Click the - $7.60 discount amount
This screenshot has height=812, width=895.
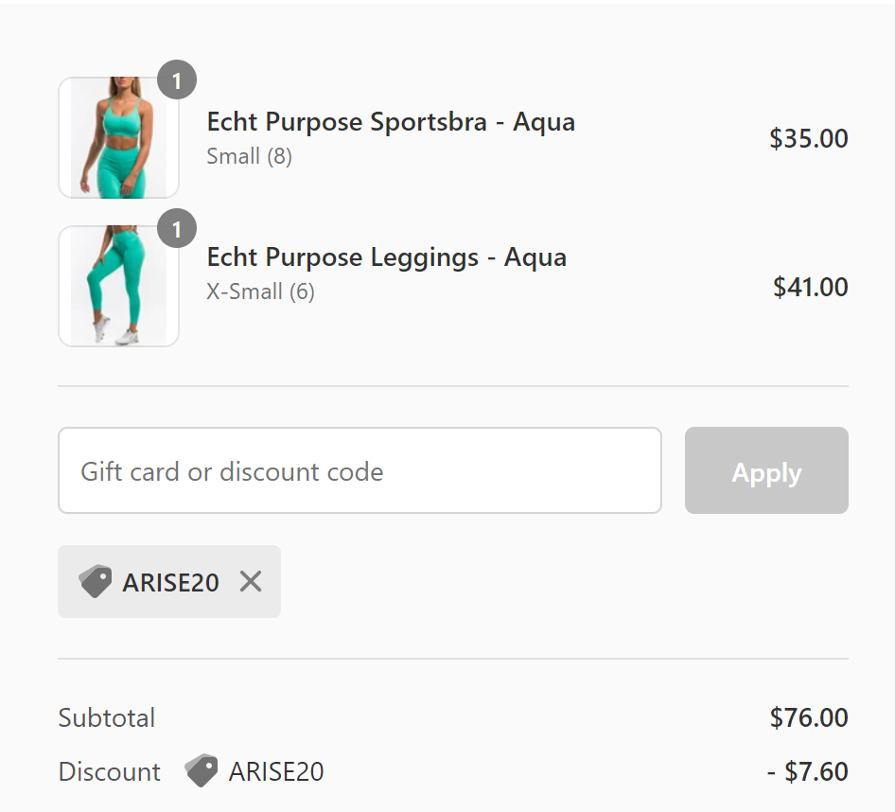coord(807,771)
